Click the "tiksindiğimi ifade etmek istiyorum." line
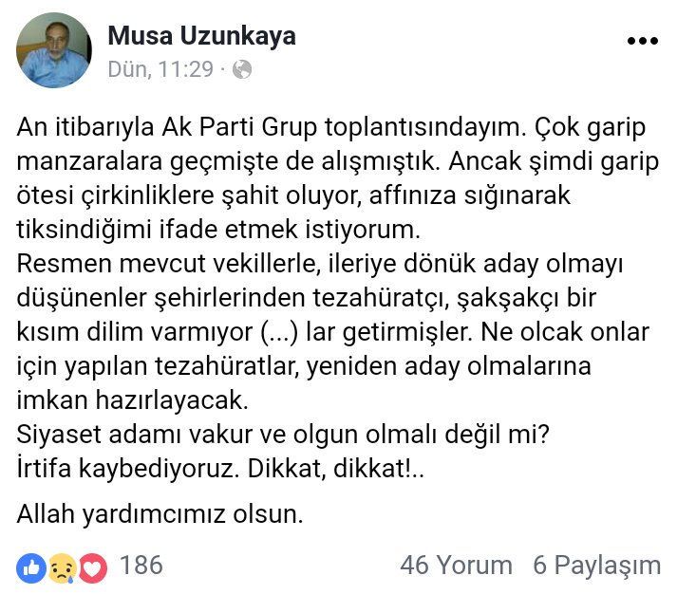The width and height of the screenshot is (677, 594). click(217, 231)
